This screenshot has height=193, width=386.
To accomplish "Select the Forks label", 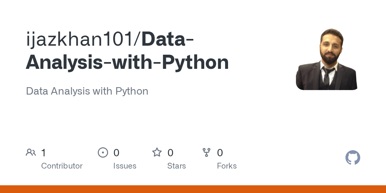I will point(226,166).
